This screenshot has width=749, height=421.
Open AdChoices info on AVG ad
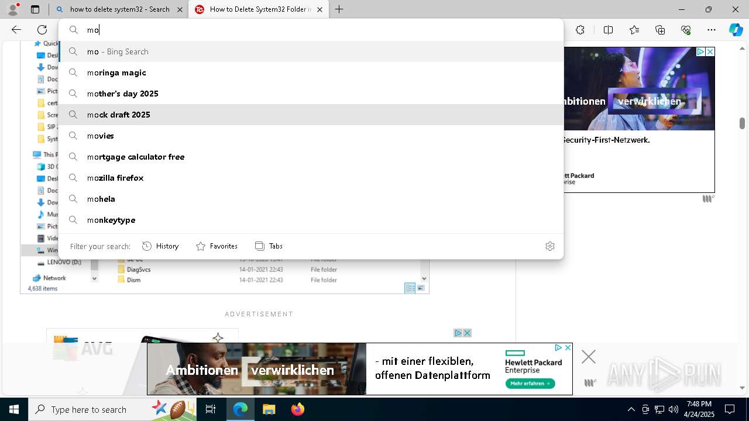(x=459, y=333)
